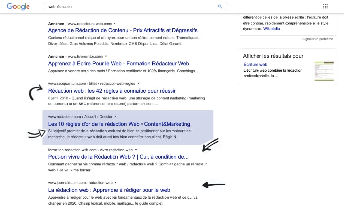The height and width of the screenshot is (206, 344).
Task: Expand dropdown arrow beside formation-redaction-web.com
Action: click(137, 149)
